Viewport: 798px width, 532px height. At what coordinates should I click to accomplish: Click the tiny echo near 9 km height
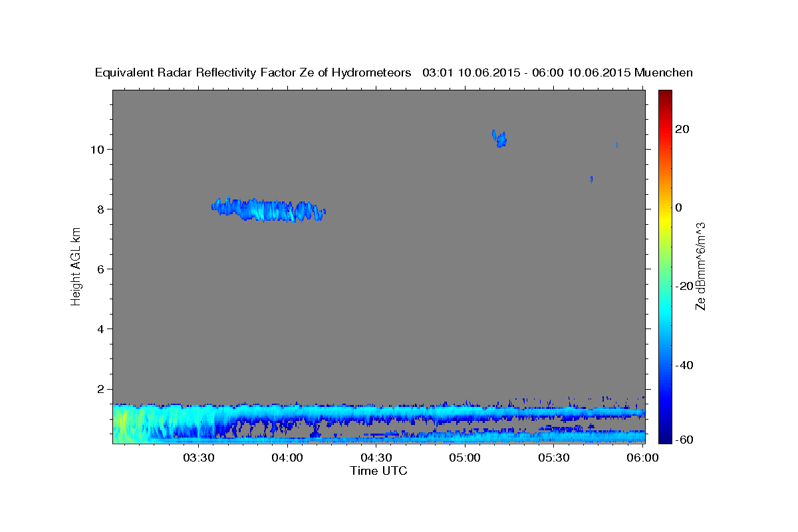click(x=591, y=179)
